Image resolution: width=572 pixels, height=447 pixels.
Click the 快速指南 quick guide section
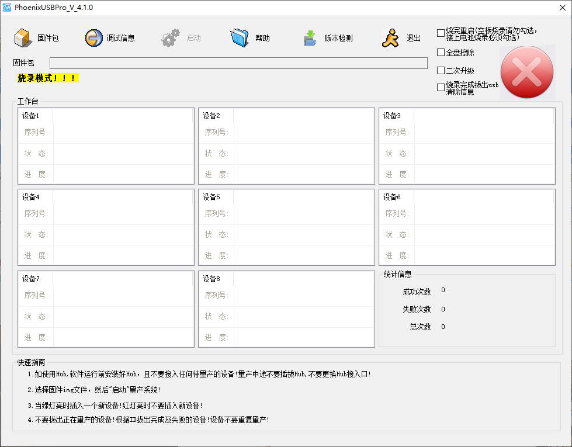(30, 361)
